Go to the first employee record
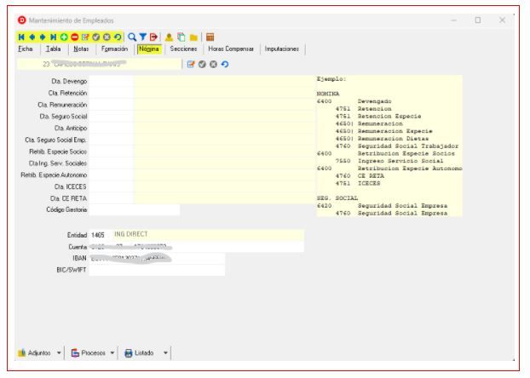Viewport: 530px width, 378px height. point(21,37)
